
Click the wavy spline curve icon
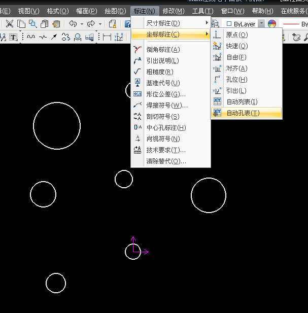point(31,37)
